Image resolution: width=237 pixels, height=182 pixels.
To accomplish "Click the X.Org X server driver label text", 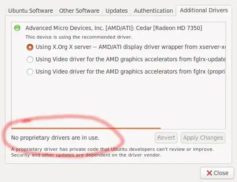I will coord(131,47).
